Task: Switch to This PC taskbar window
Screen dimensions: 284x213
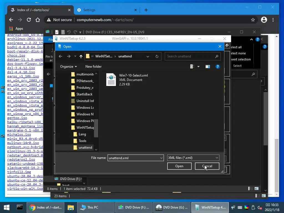Action: pos(96,207)
